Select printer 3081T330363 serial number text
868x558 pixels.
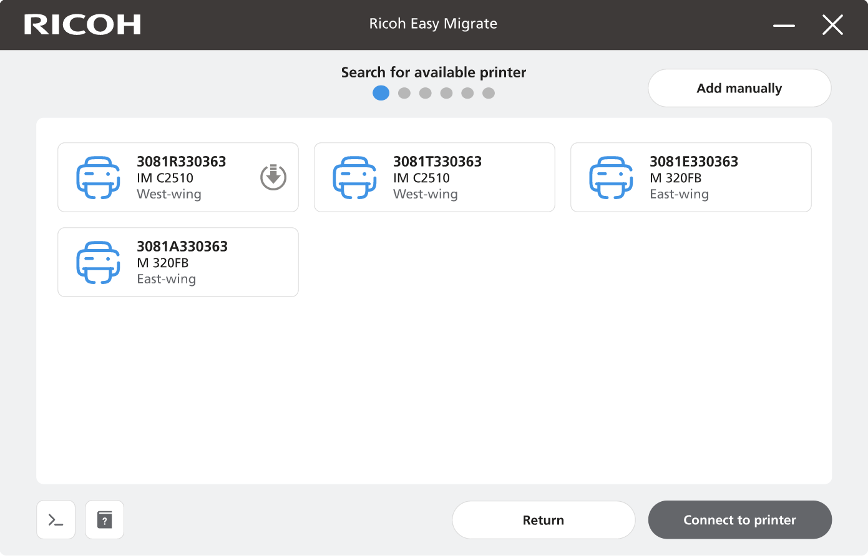[x=437, y=162]
